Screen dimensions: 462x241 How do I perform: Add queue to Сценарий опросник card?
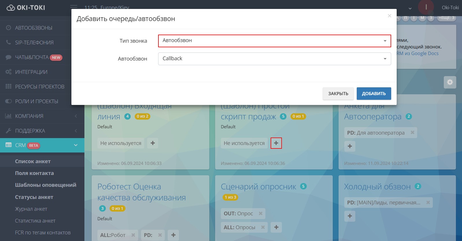[x=276, y=227]
